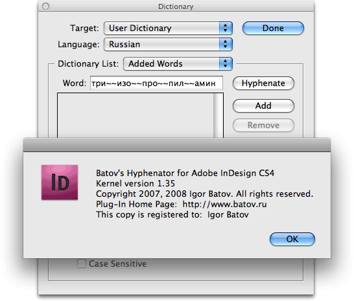The height and width of the screenshot is (301, 354).
Task: Click the blue arrows on Added Words popup
Action: tap(226, 64)
